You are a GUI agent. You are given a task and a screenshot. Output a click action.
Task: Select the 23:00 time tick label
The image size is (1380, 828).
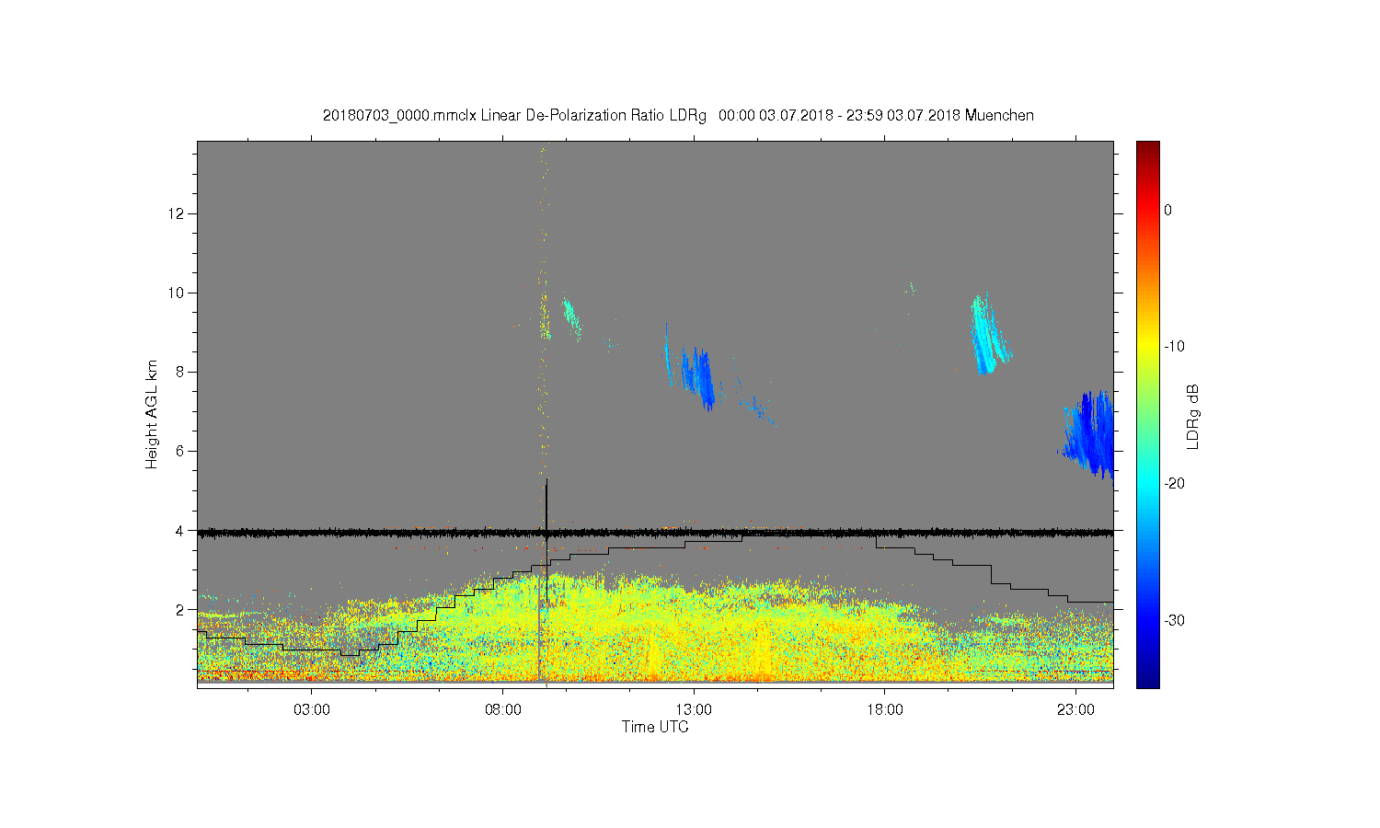tap(1075, 710)
